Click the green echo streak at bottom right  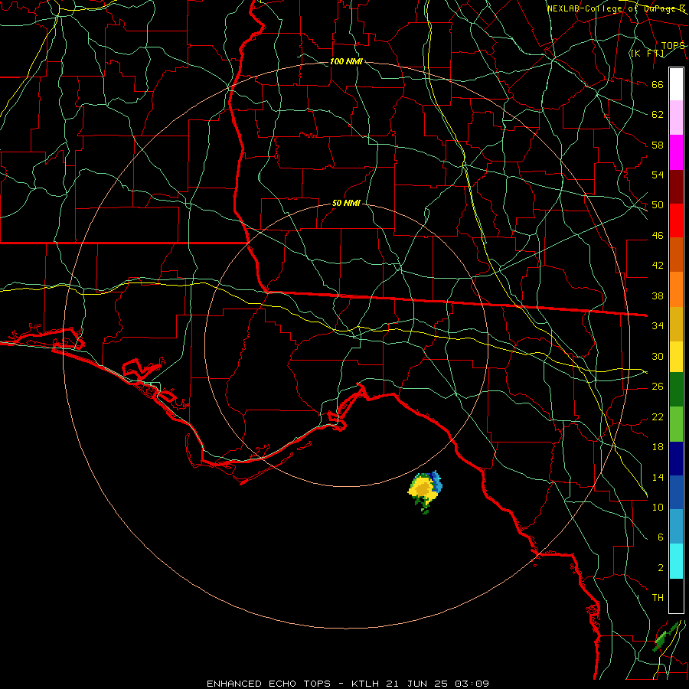[x=666, y=636]
